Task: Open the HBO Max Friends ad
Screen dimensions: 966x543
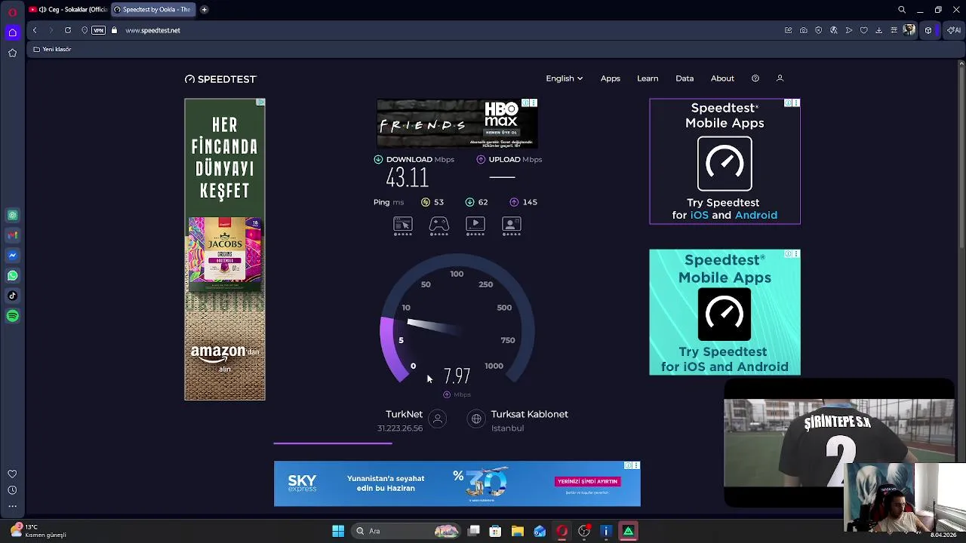Action: point(457,124)
